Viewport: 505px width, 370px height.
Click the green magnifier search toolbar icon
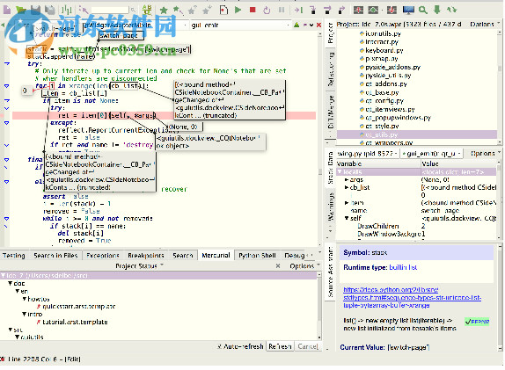click(x=423, y=11)
